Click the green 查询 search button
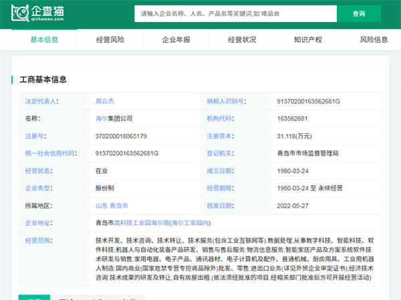 pyautogui.click(x=358, y=13)
